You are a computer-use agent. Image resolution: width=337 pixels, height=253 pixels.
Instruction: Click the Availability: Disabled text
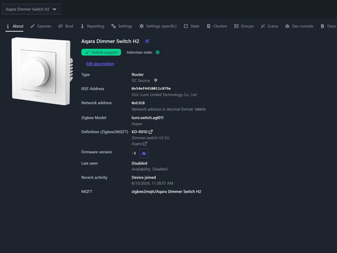[149, 169]
